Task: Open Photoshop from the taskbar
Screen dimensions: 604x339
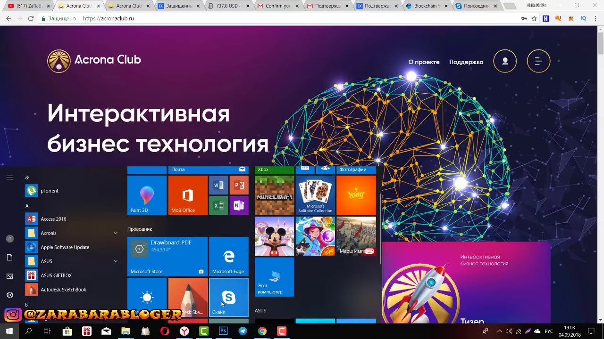Action: pos(223,331)
